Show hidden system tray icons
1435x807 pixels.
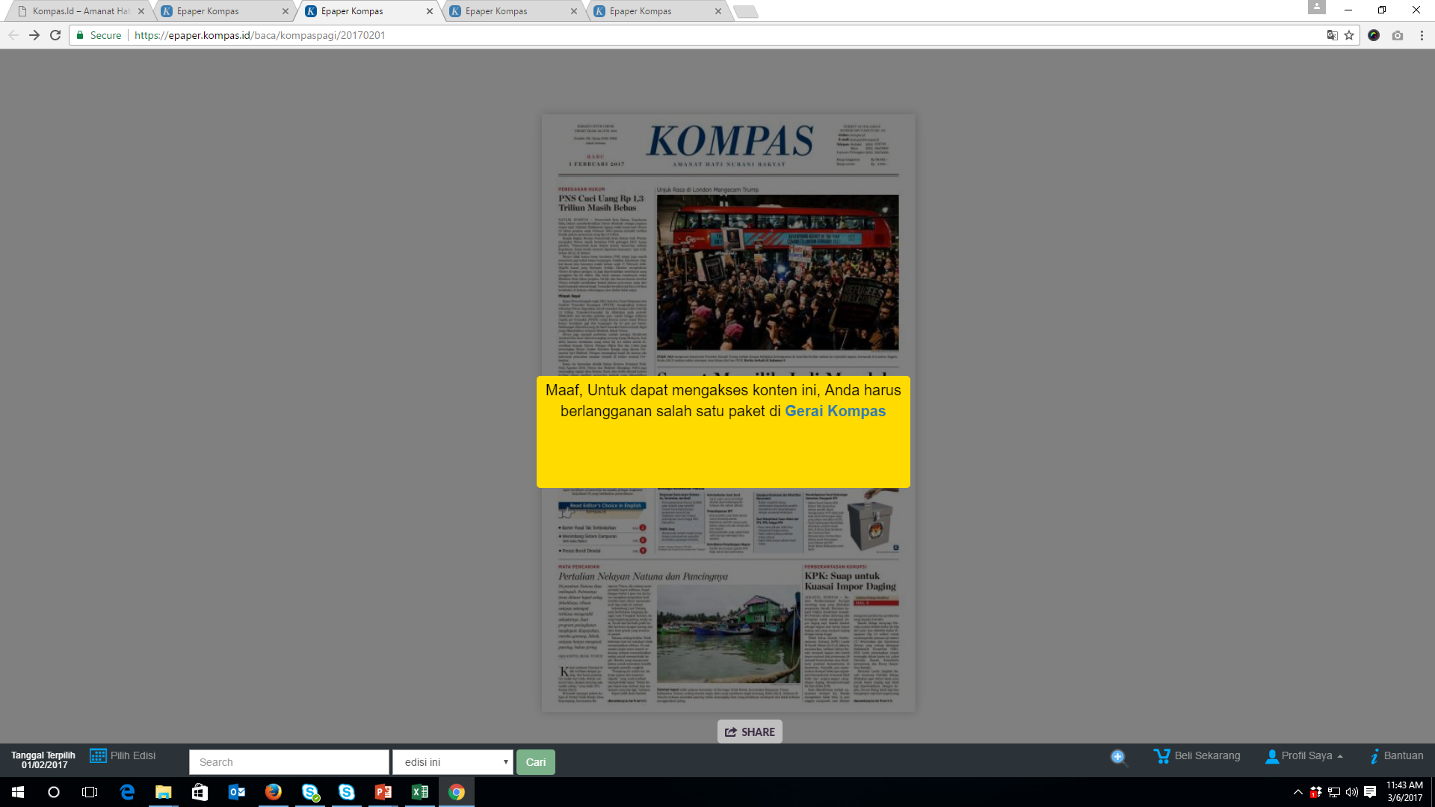point(1298,792)
